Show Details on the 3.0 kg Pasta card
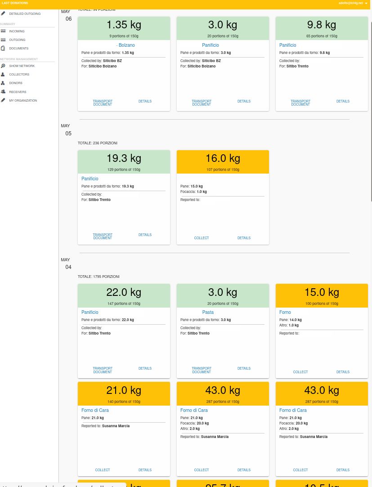This screenshot has width=372, height=487. click(x=244, y=368)
